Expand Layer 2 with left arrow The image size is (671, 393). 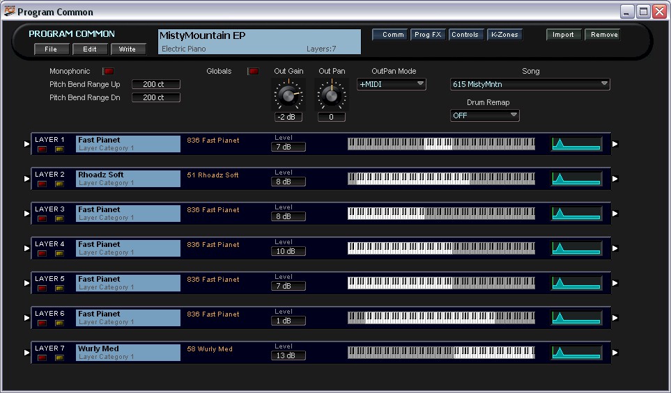point(27,179)
